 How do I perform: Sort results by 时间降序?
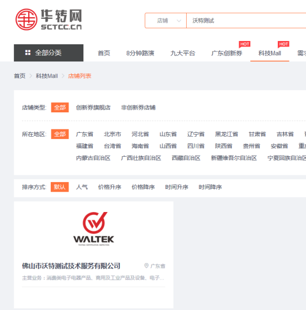pyautogui.click(x=210, y=187)
